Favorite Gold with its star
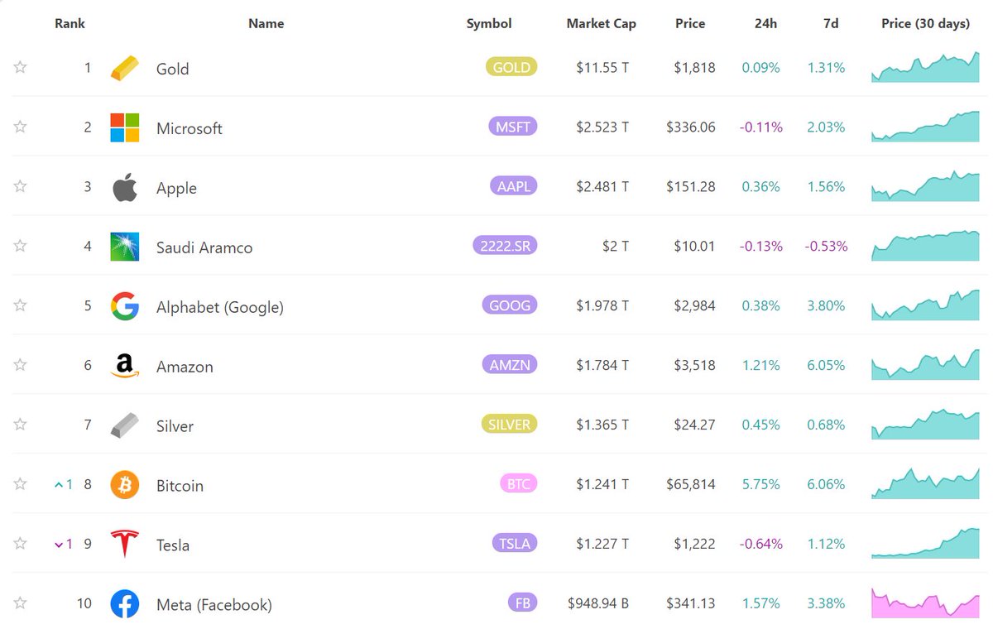993x629 pixels. click(21, 67)
